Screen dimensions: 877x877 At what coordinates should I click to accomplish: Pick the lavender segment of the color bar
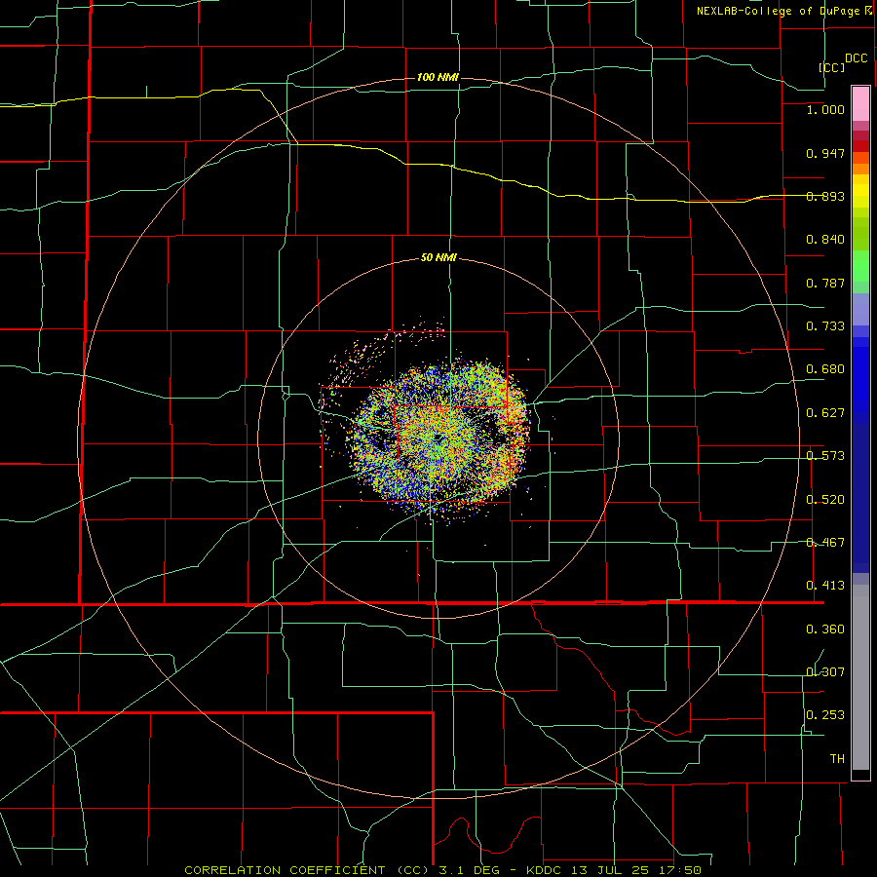[860, 310]
